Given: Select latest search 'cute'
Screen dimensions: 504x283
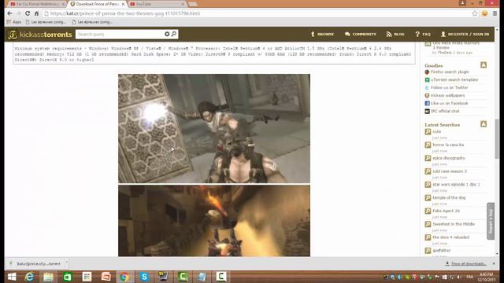Looking at the screenshot, I should tap(436, 131).
